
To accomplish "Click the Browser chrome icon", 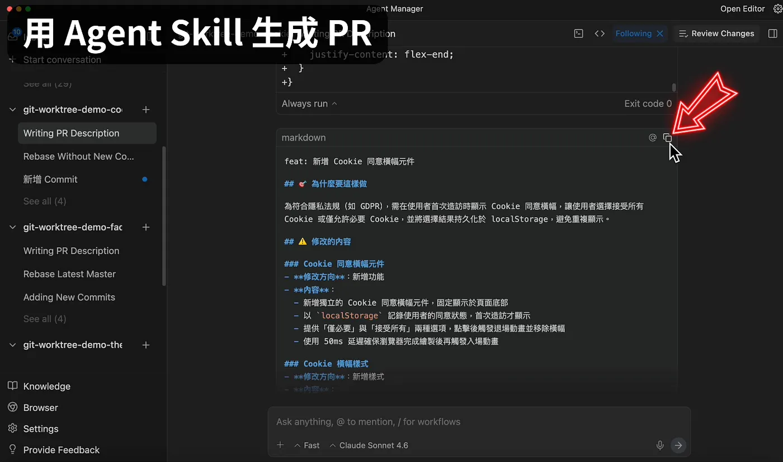I will coord(12,407).
